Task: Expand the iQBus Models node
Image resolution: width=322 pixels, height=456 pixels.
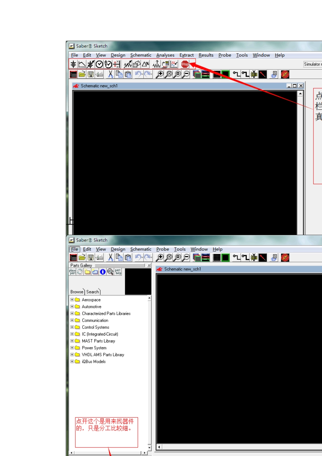Action: tap(72, 361)
